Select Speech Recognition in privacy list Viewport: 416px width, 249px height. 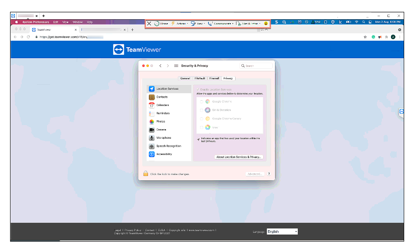click(x=169, y=146)
